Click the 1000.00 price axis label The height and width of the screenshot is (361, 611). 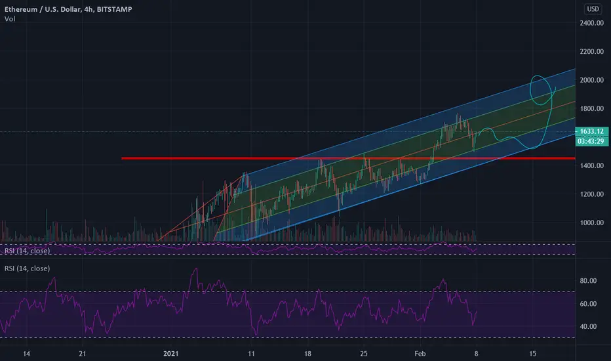[591, 223]
